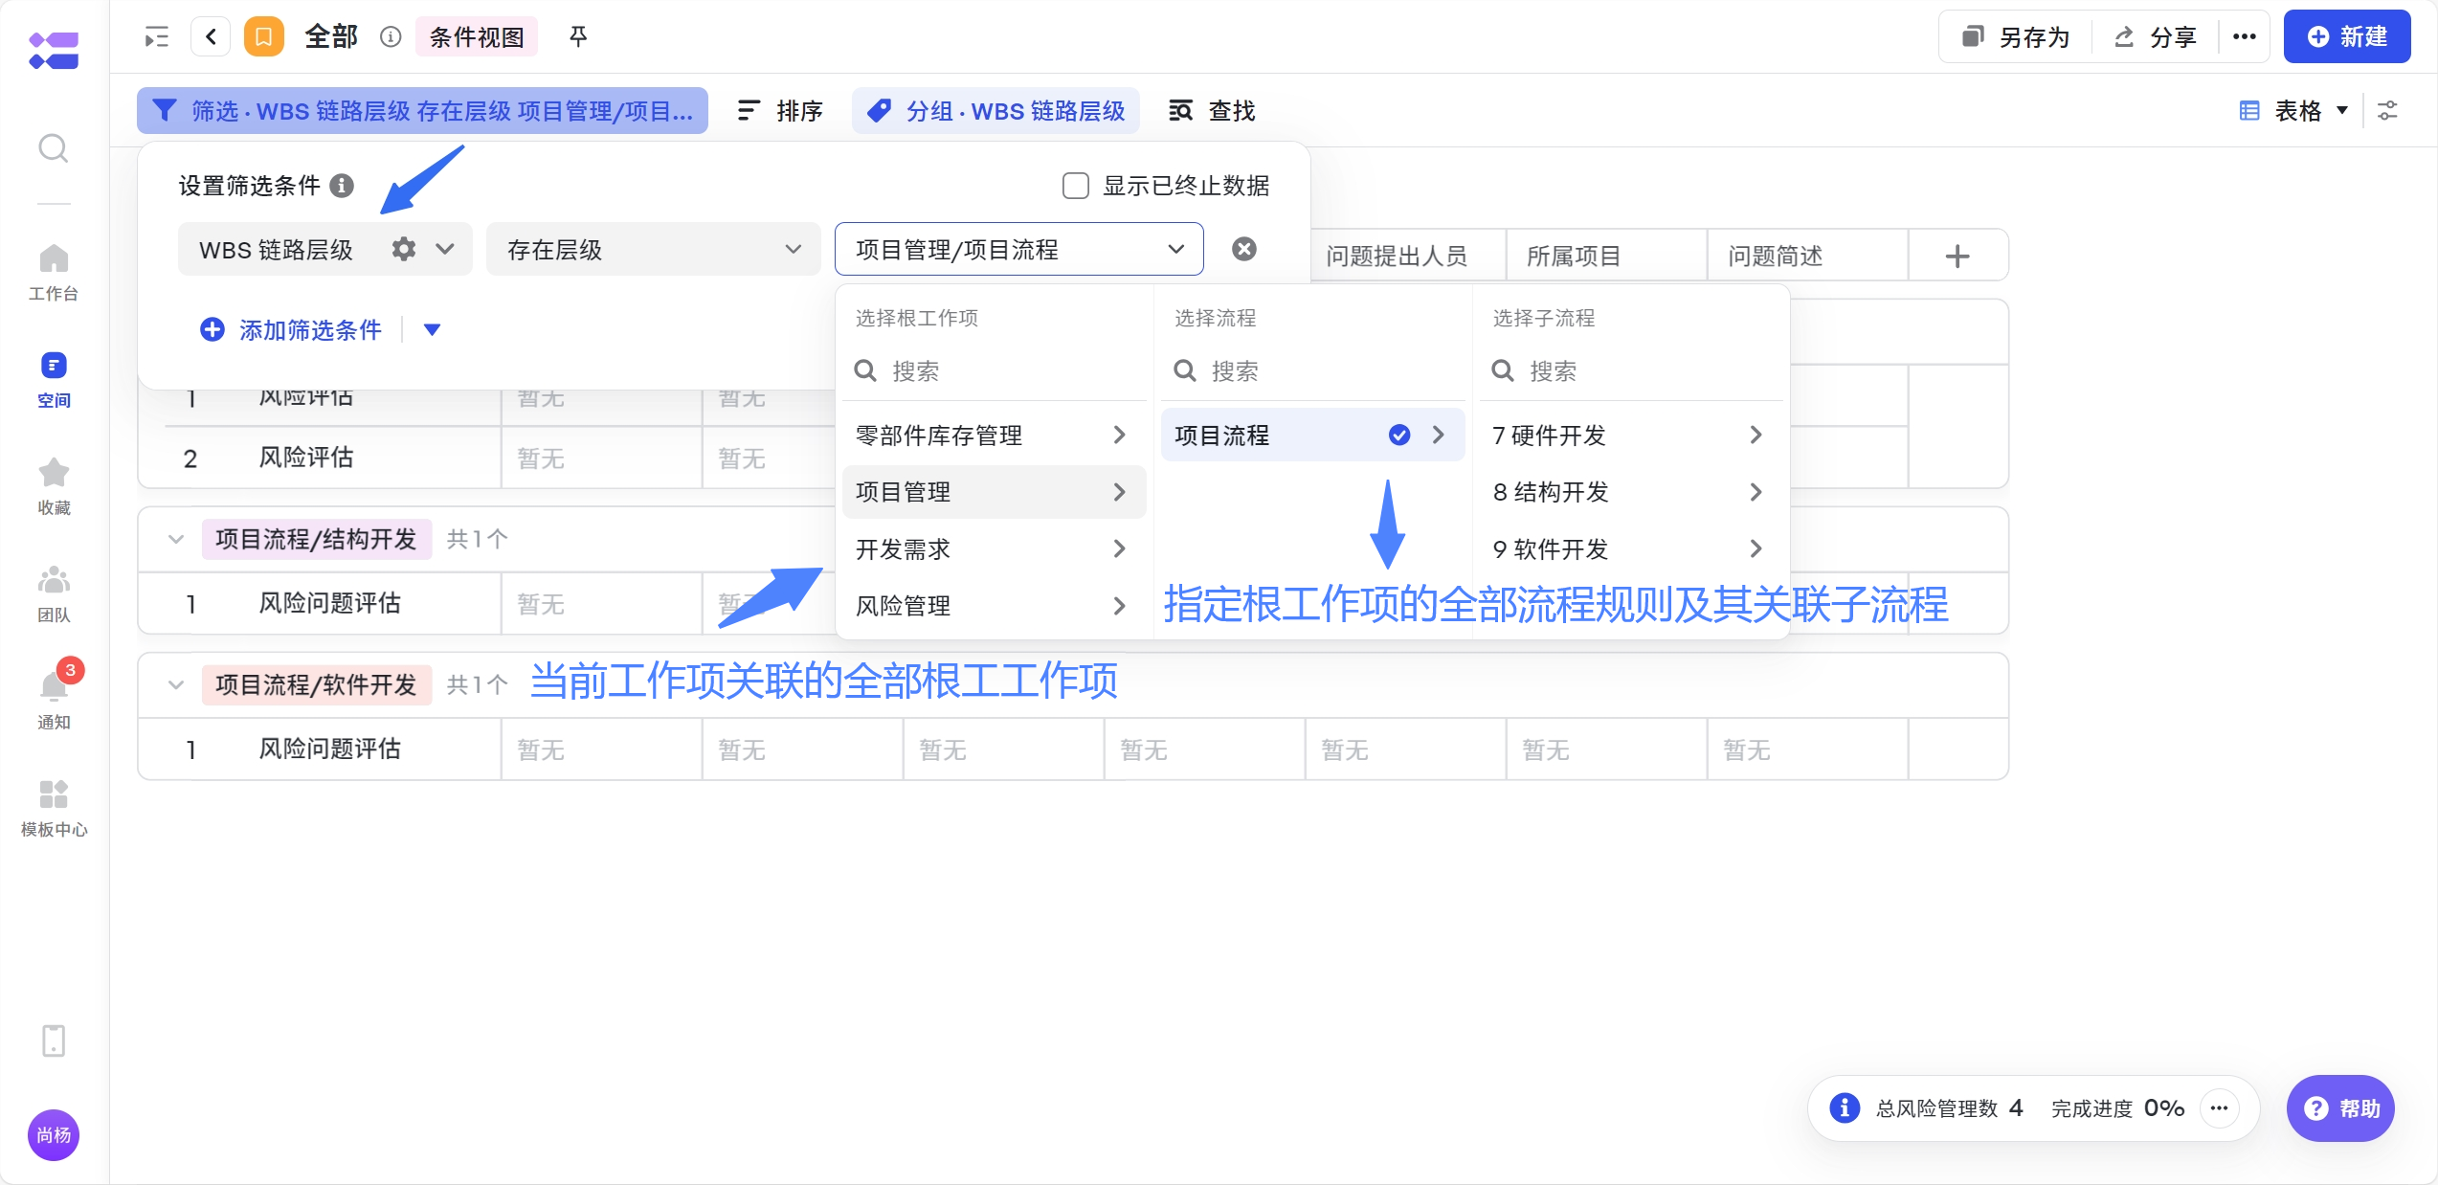
Task: Click 另存为 save as button
Action: pyautogui.click(x=2015, y=37)
